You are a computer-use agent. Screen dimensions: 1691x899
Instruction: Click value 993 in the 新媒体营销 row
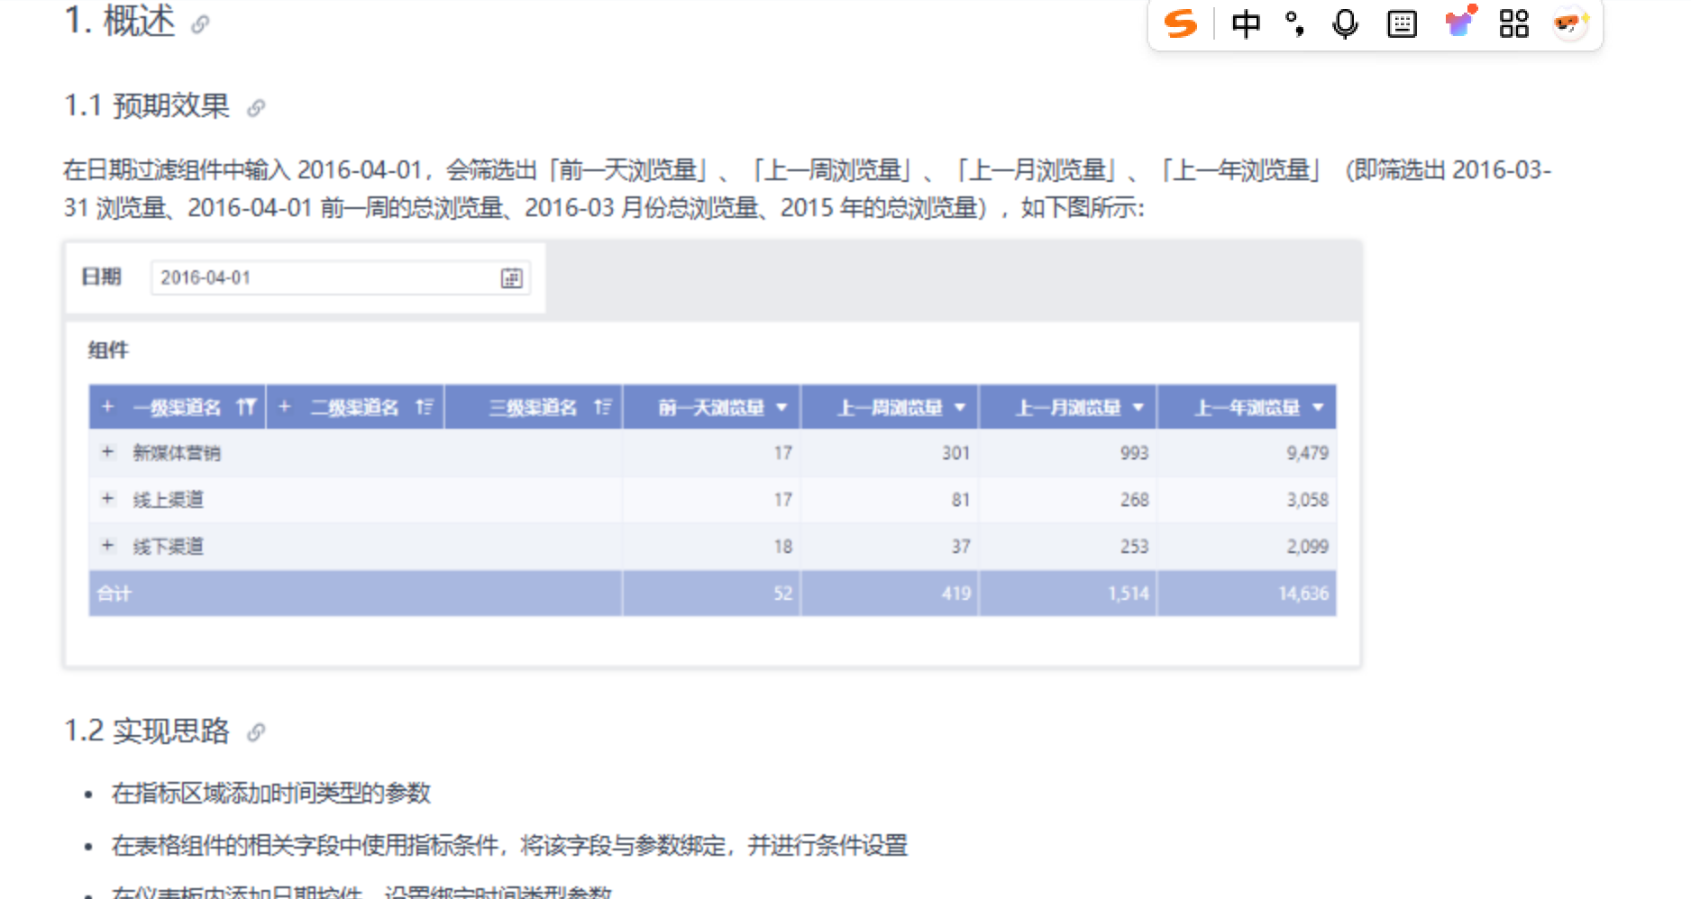(1134, 453)
